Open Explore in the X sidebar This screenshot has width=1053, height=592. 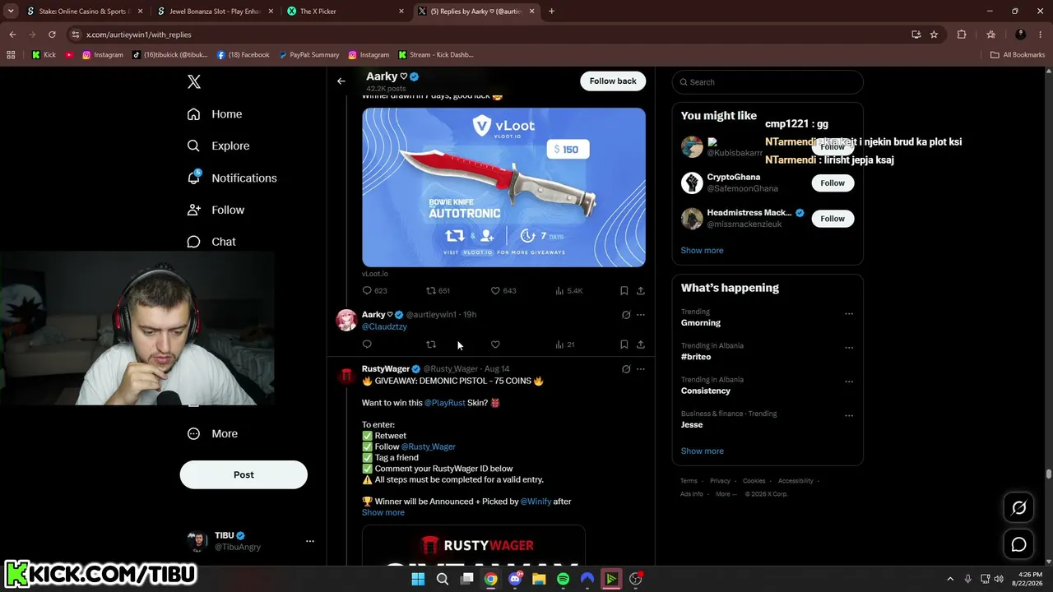218,146
